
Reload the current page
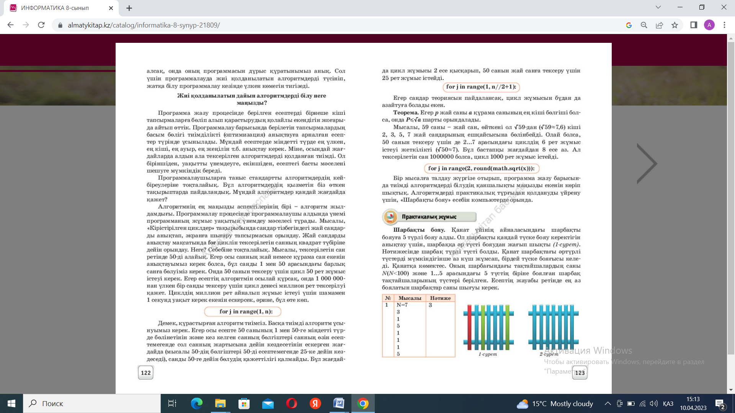coord(41,25)
